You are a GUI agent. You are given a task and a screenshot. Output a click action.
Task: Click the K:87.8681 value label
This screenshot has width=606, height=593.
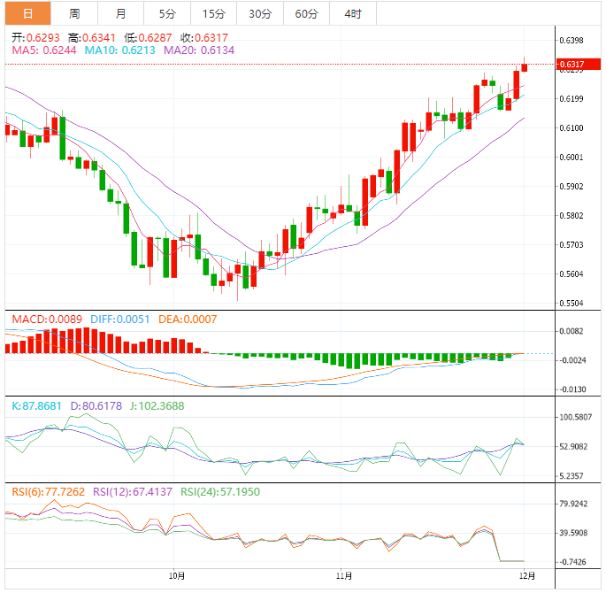(36, 406)
